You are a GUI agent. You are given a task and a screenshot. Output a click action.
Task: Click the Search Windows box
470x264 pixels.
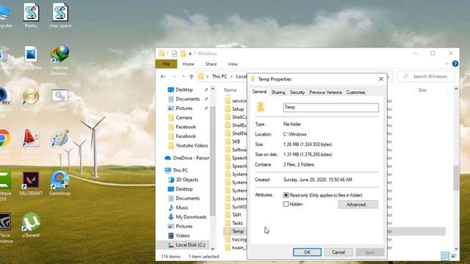pyautogui.click(x=426, y=76)
